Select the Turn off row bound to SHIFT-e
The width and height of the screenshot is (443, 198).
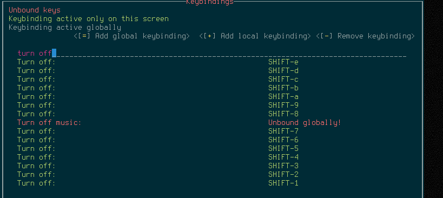[211, 62]
